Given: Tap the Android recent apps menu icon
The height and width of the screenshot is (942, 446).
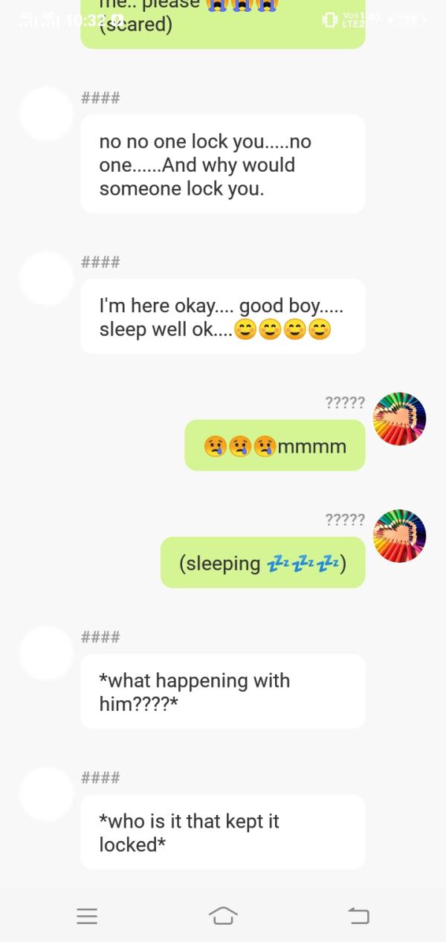Looking at the screenshot, I should 87,916.
